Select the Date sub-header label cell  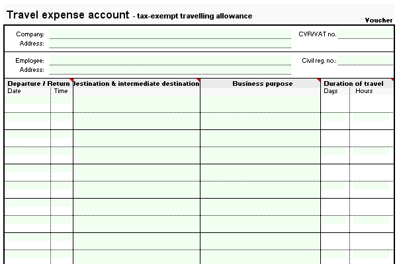click(x=15, y=91)
